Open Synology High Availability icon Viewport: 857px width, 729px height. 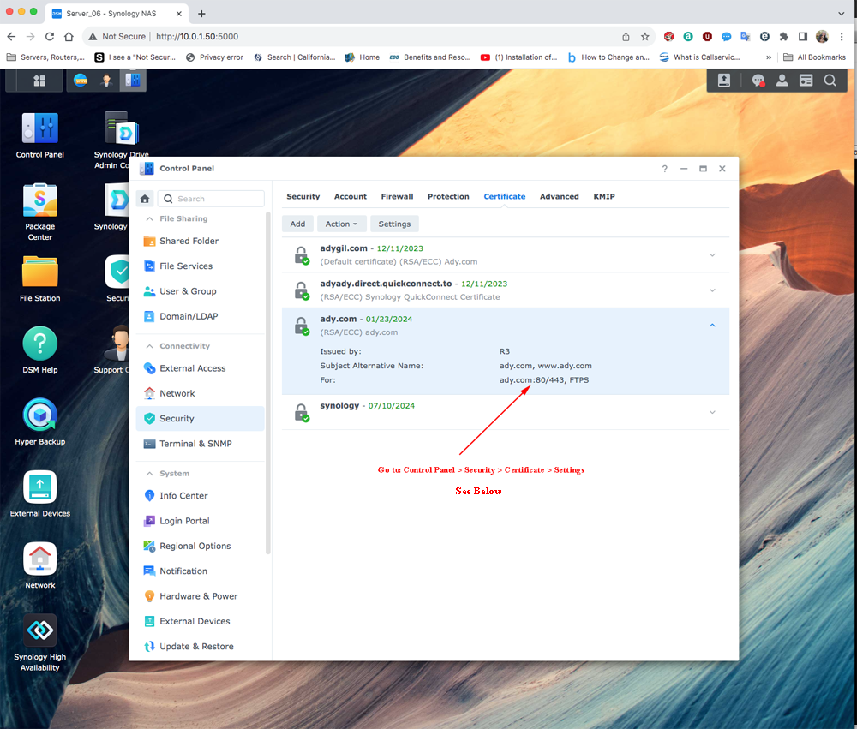[x=39, y=631]
